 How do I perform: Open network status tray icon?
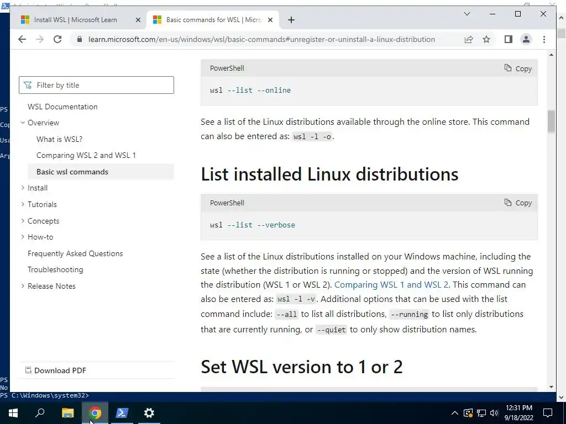[x=481, y=413]
